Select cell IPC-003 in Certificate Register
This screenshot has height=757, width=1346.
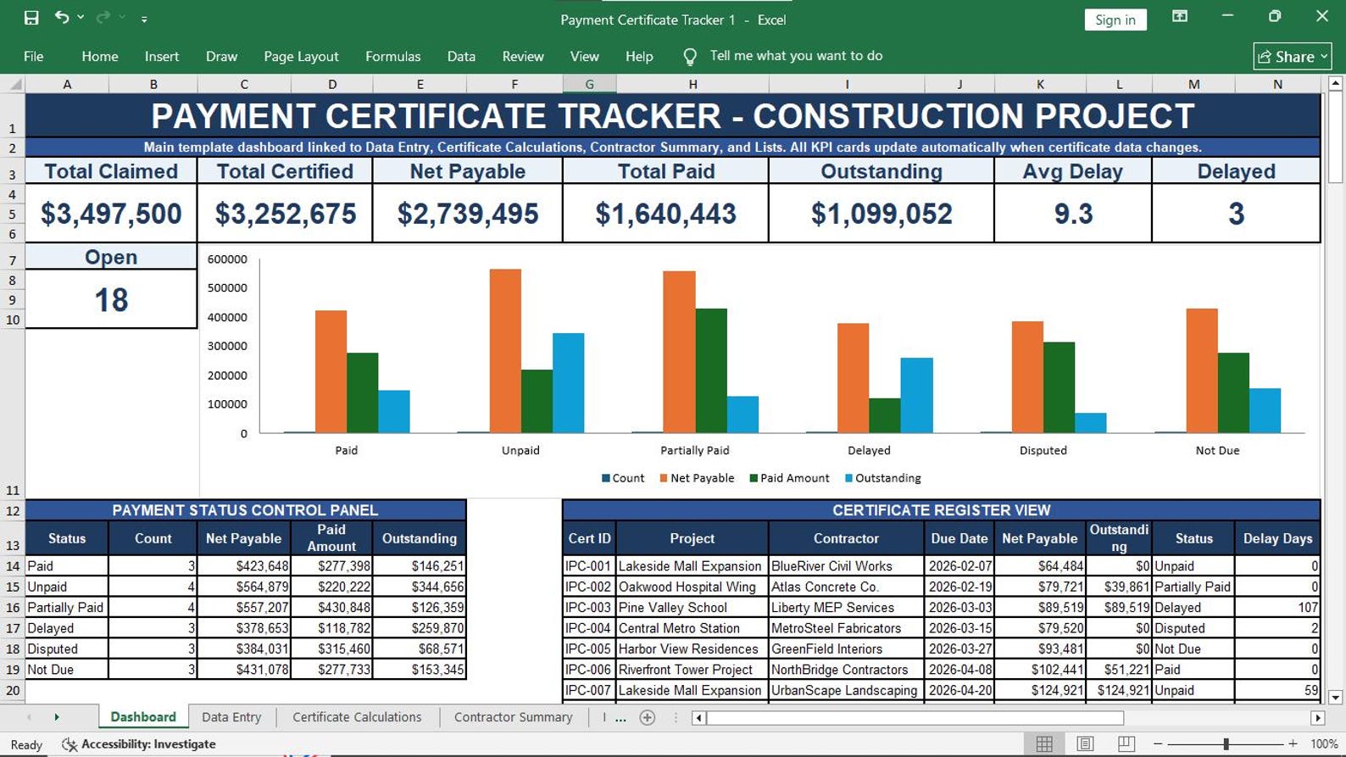click(588, 607)
